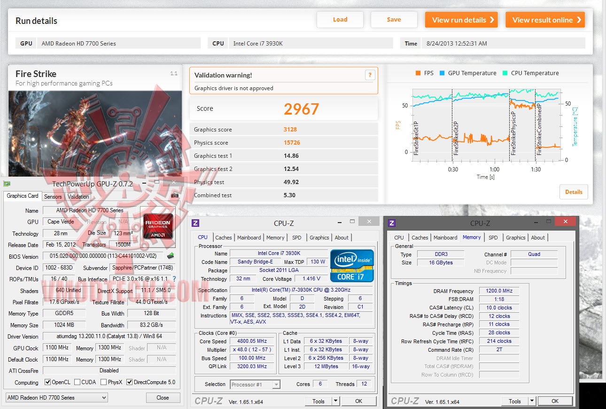The width and height of the screenshot is (606, 409).
Task: Click the Physics score value 15726
Action: [x=292, y=143]
